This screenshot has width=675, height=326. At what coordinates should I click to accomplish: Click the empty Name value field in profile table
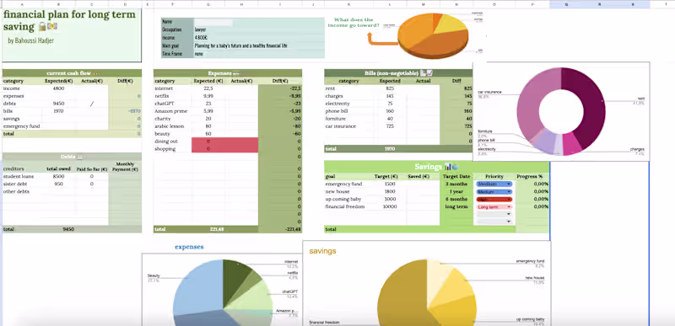click(x=213, y=22)
